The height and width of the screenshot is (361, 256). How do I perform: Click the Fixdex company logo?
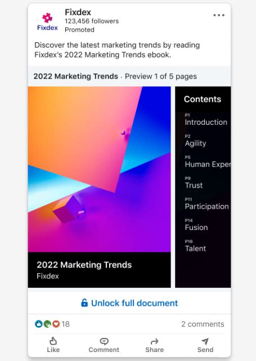tap(47, 21)
